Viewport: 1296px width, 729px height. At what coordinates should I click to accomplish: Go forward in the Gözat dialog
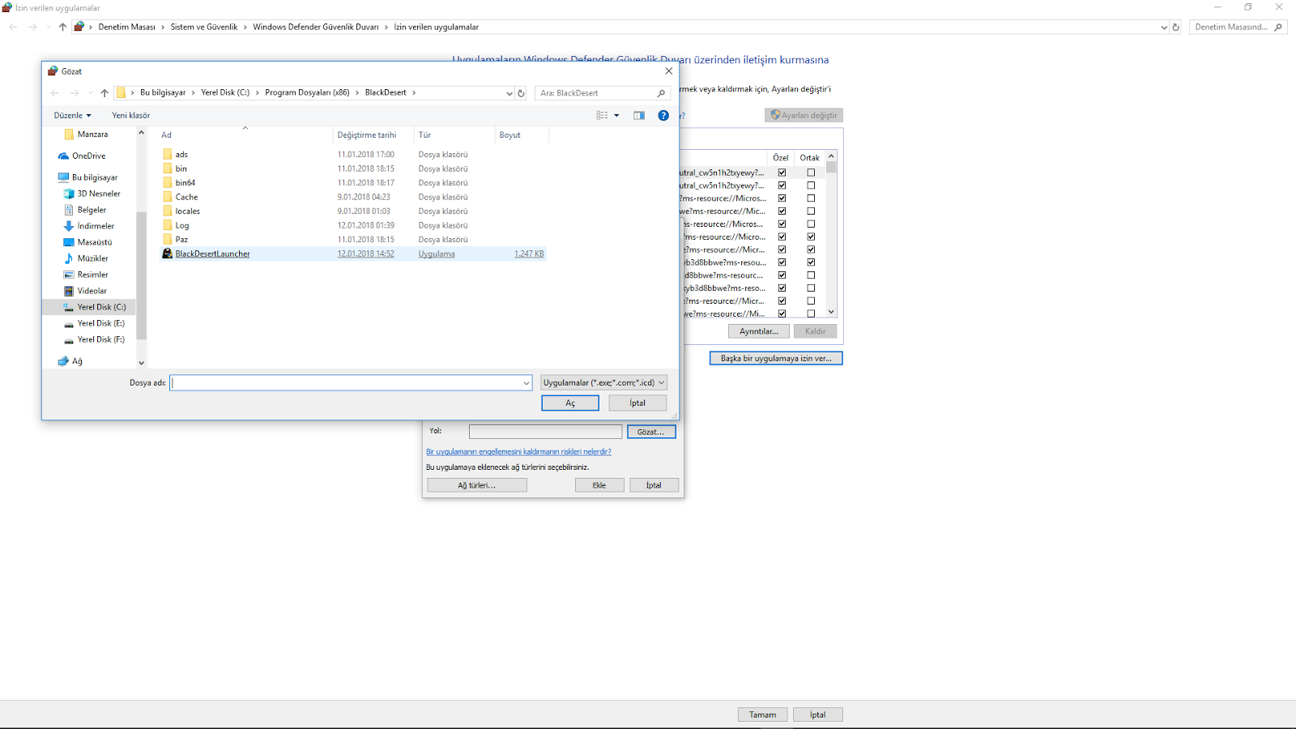click(x=75, y=93)
